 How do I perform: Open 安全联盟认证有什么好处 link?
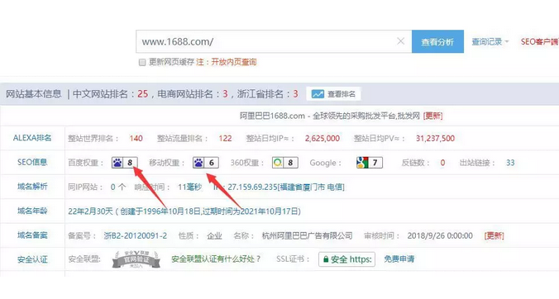(216, 259)
